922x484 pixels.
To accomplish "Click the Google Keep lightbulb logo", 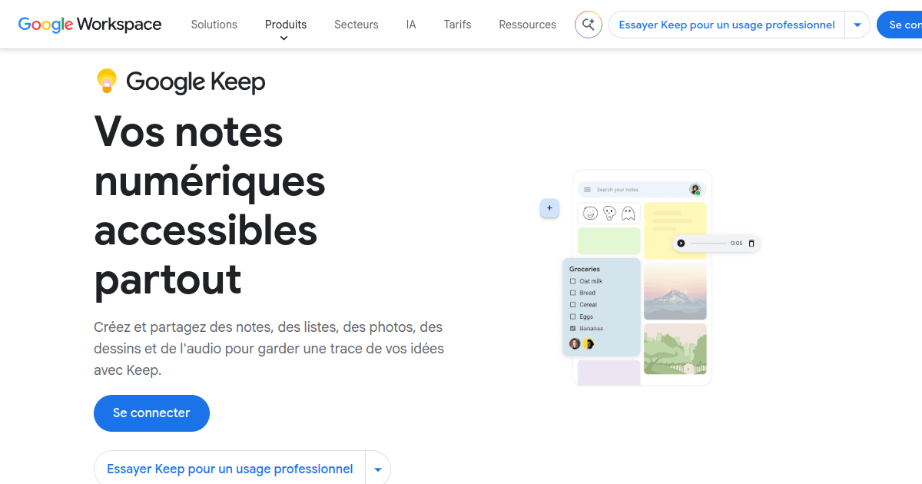I will point(107,81).
